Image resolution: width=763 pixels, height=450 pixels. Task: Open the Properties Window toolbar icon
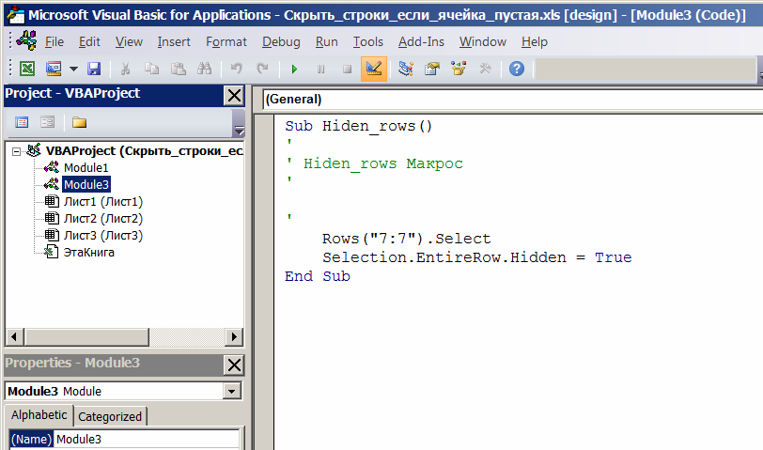[x=432, y=69]
